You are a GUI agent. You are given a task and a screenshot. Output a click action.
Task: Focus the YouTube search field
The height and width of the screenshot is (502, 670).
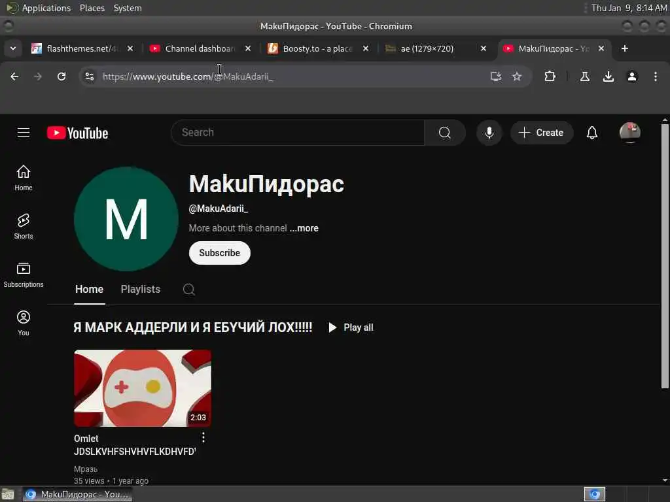point(298,133)
